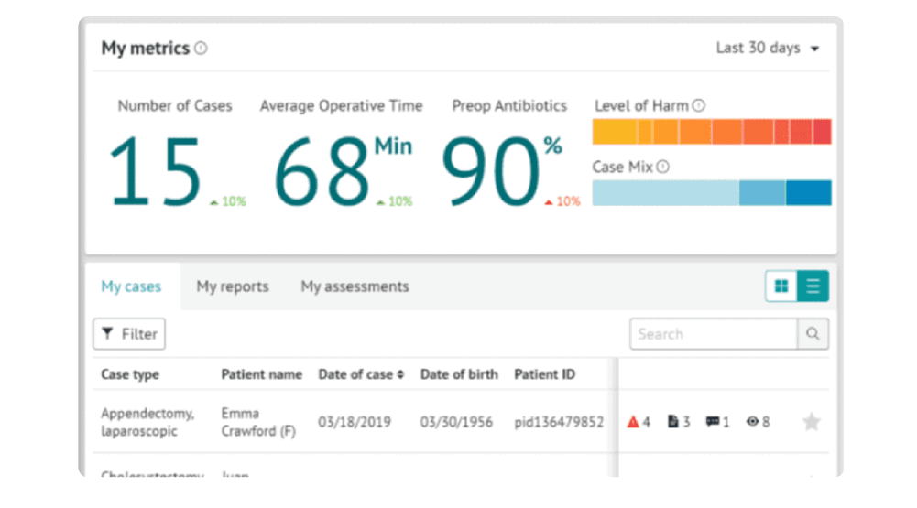
Task: Open the Last 30 days dropdown
Action: tap(768, 48)
